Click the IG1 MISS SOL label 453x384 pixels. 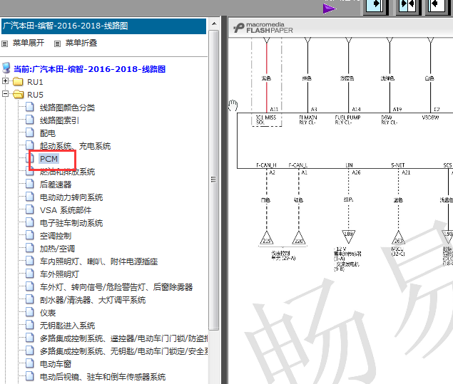tap(266, 120)
